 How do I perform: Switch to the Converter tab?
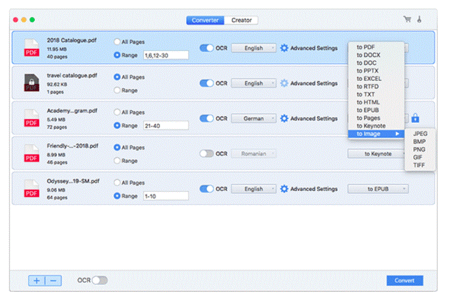[205, 20]
